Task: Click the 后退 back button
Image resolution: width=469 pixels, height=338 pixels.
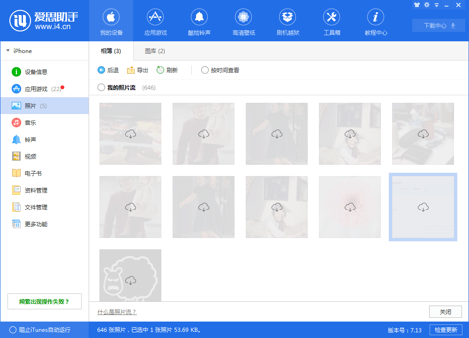Action: pos(108,70)
